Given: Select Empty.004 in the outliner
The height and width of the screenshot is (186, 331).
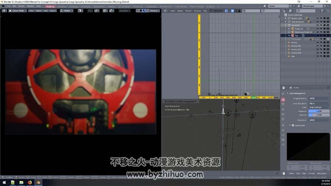Looking at the screenshot, I should tap(296, 53).
